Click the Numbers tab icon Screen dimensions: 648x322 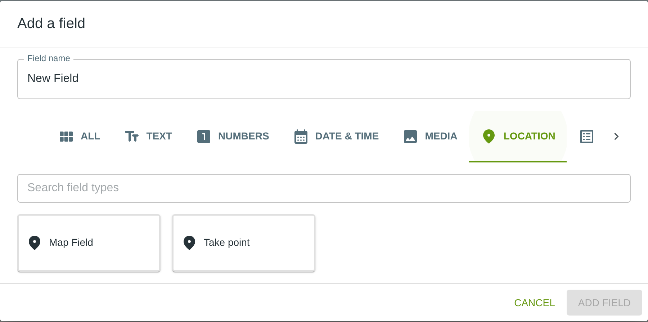tap(204, 137)
